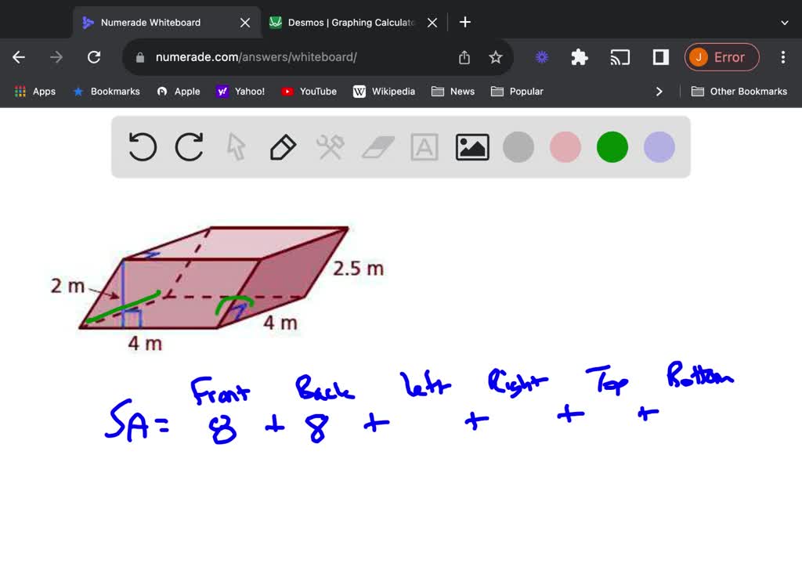Select the Pointer tool
Image resolution: width=802 pixels, height=581 pixels.
click(236, 146)
